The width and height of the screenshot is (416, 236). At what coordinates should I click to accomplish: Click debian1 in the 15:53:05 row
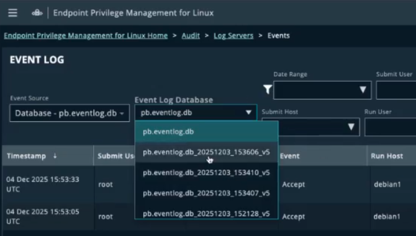pyautogui.click(x=387, y=216)
